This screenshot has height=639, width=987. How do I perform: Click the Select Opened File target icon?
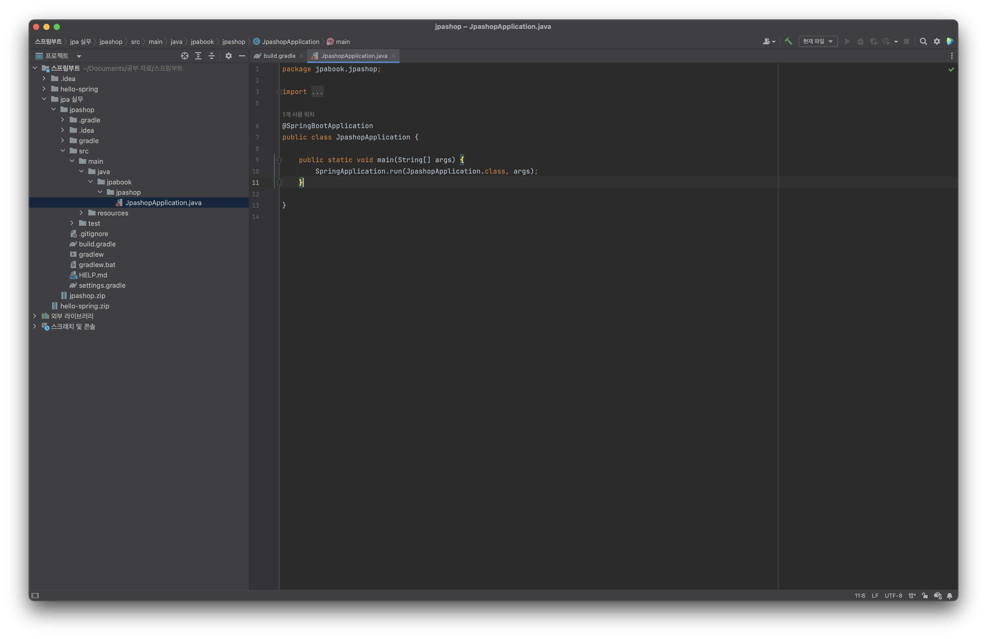click(x=185, y=56)
